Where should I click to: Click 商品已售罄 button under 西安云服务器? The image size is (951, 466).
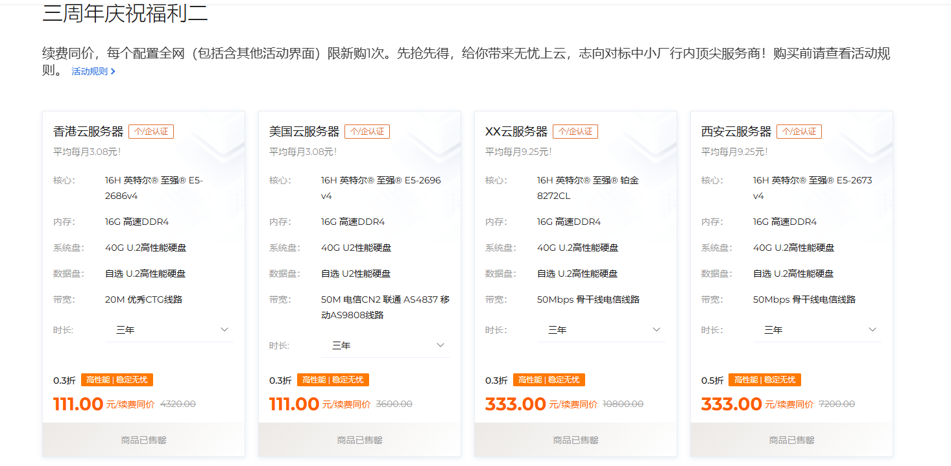click(791, 439)
